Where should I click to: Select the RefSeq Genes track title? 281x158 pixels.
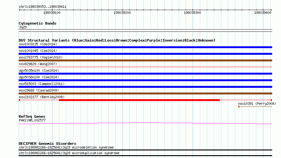coord(32,116)
